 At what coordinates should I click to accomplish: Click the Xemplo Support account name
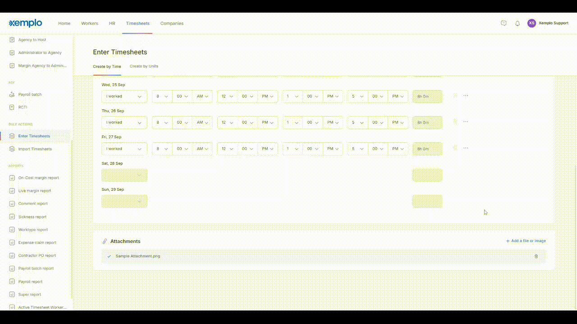pos(554,23)
